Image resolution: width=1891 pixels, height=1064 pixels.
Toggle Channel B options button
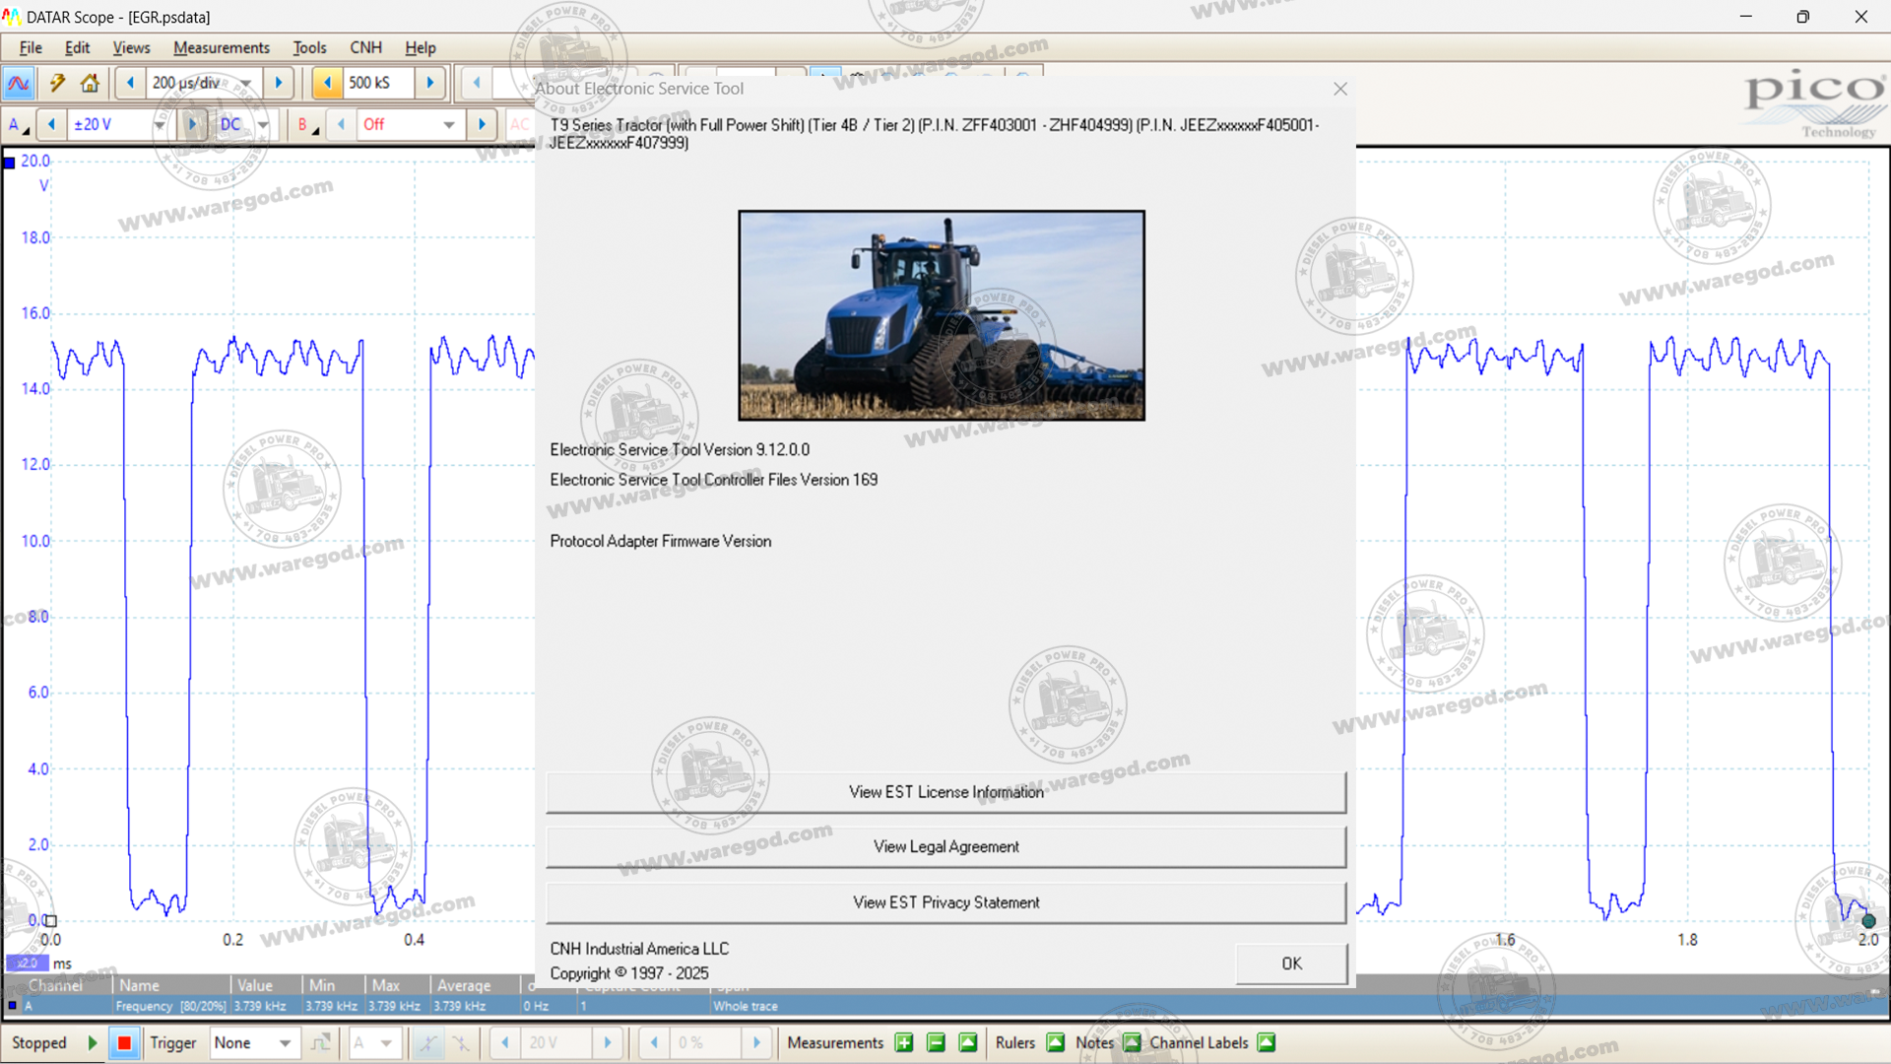[x=307, y=125]
